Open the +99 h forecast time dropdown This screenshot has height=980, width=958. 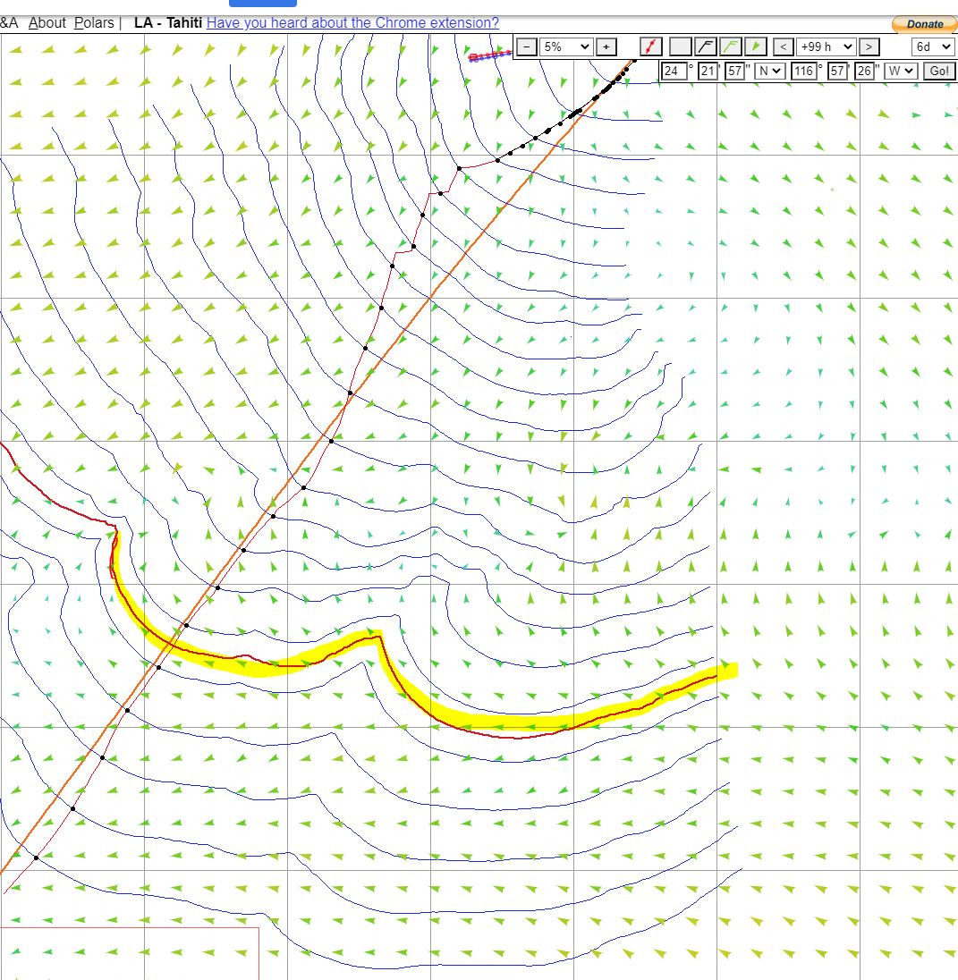pos(826,46)
